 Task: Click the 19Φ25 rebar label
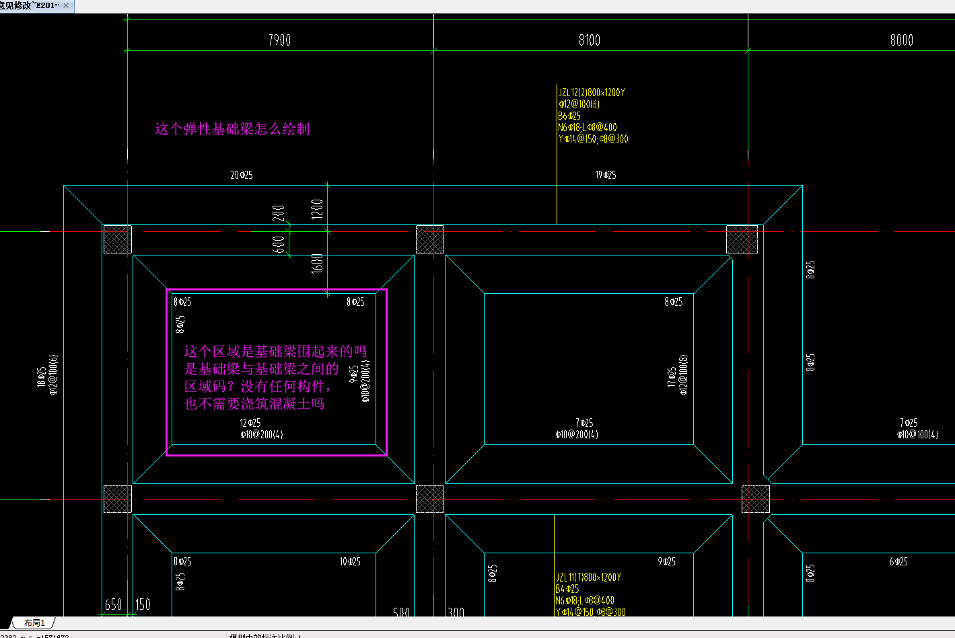(605, 175)
